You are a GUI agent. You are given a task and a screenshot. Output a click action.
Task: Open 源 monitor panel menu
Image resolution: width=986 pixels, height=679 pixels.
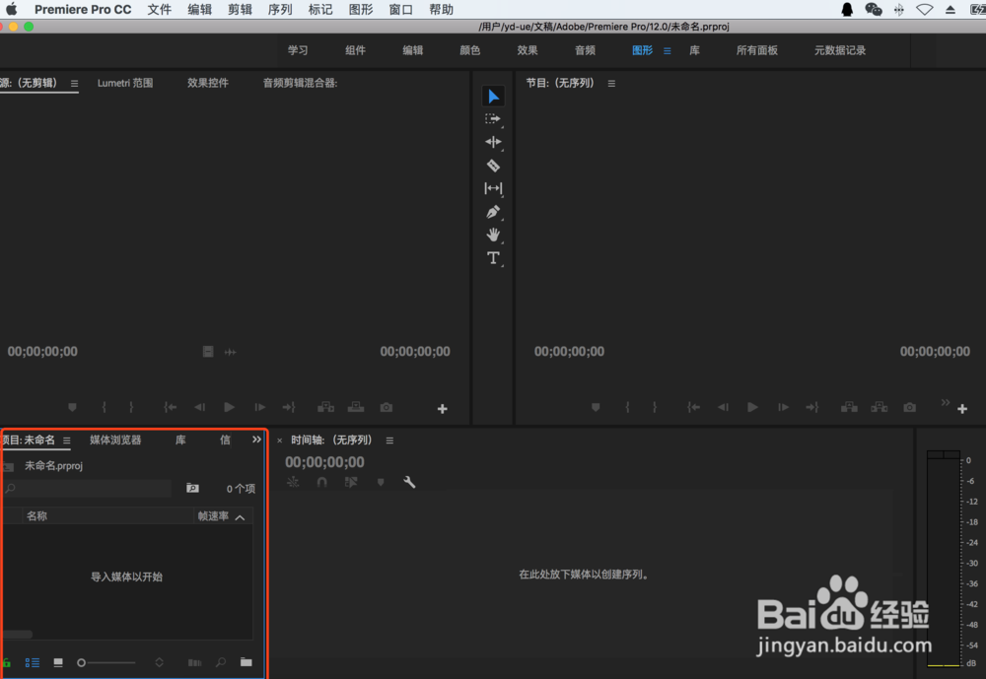pyautogui.click(x=74, y=83)
